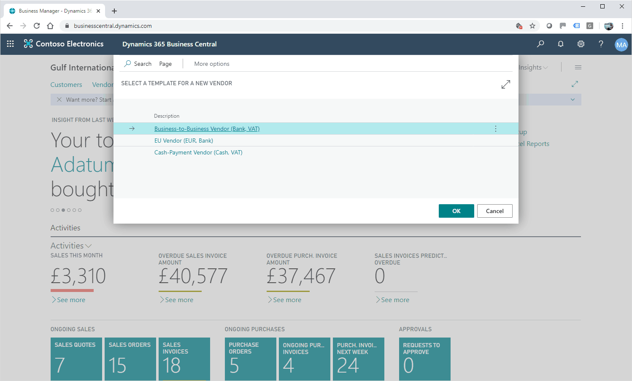The height and width of the screenshot is (381, 632).
Task: Open the Customers menu link
Action: pos(66,84)
